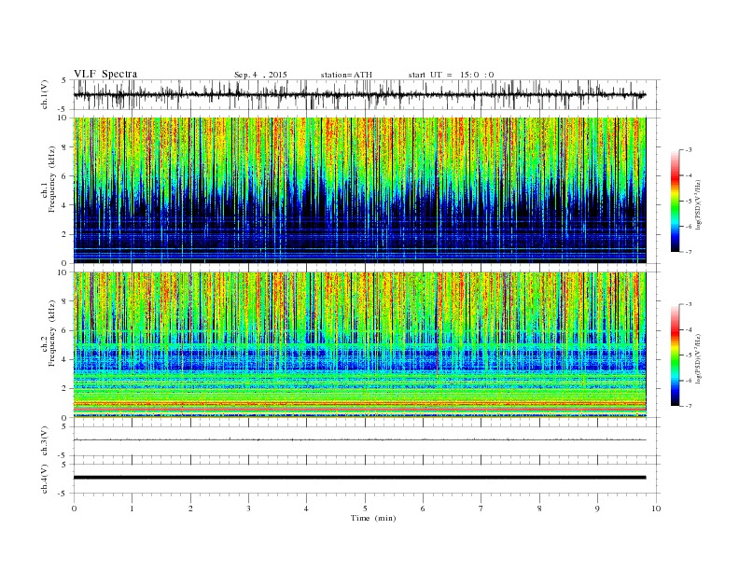Screen dimensions: 739x571
Task: Click the thin ch.3 voltage trace
Action: click(x=359, y=439)
